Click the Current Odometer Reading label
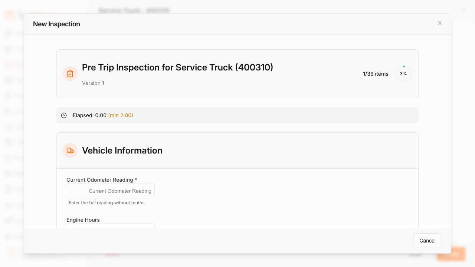 (x=102, y=180)
